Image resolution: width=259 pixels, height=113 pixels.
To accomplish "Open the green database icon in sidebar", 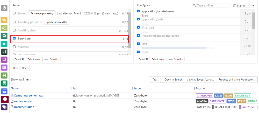I will click(x=4, y=83).
